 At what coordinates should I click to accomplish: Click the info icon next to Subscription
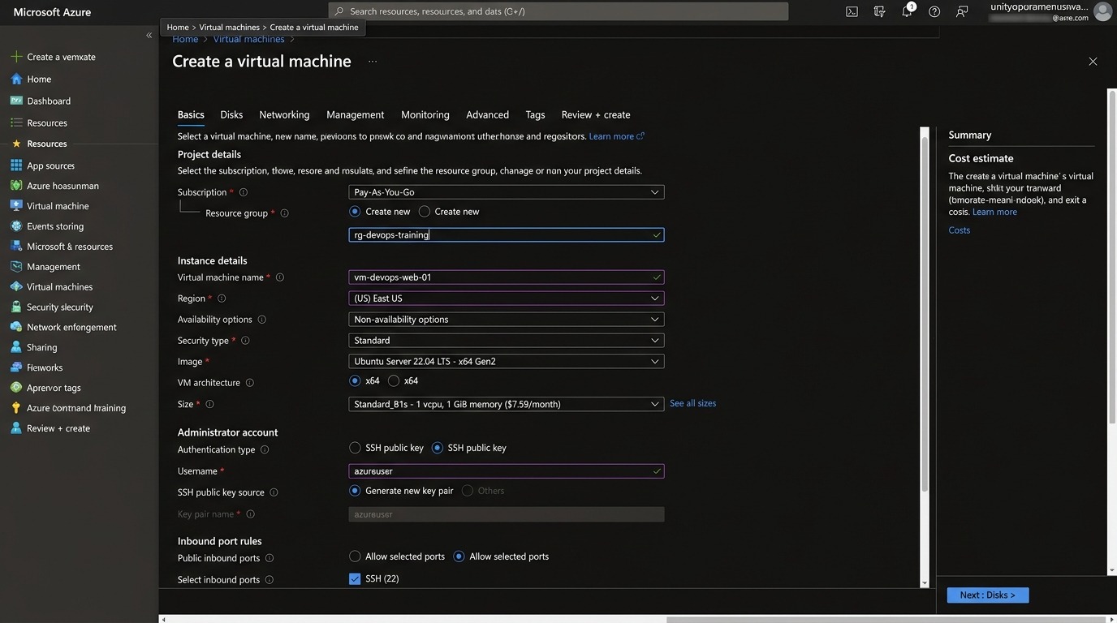(x=244, y=192)
